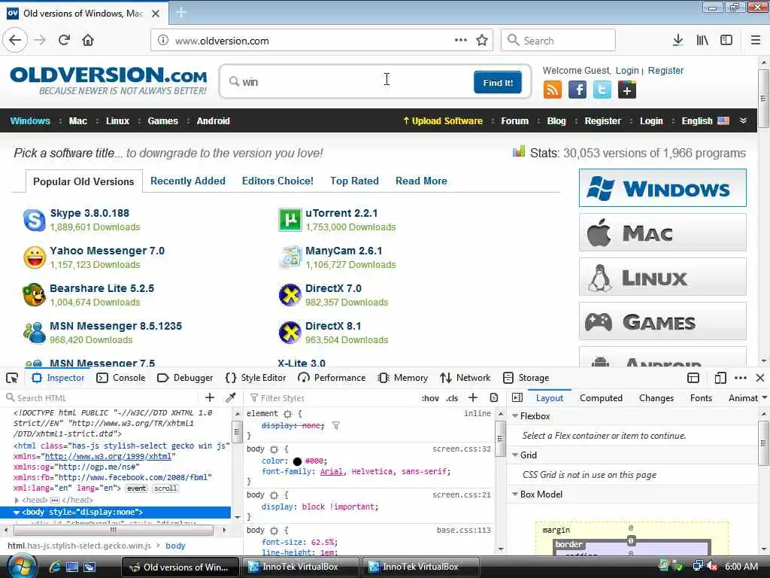The width and height of the screenshot is (770, 578).
Task: Open iframe selection icon in devtools
Action: click(693, 378)
